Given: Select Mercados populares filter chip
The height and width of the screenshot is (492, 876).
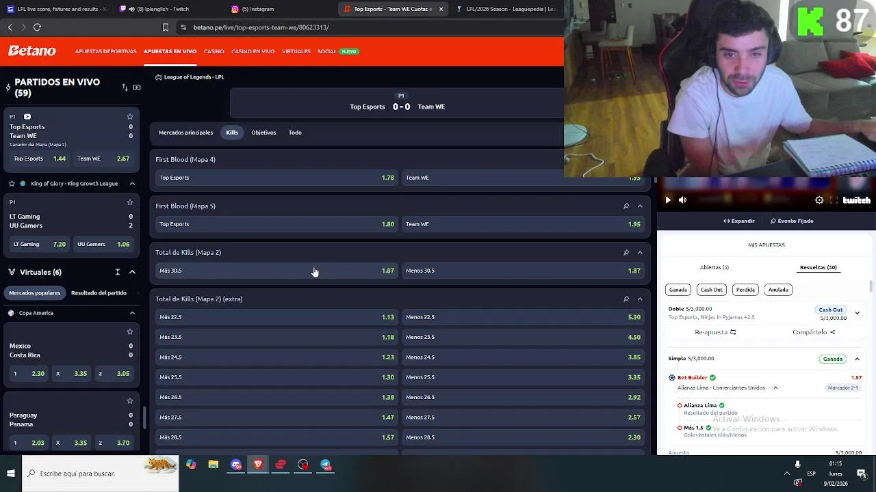Looking at the screenshot, I should 34,293.
